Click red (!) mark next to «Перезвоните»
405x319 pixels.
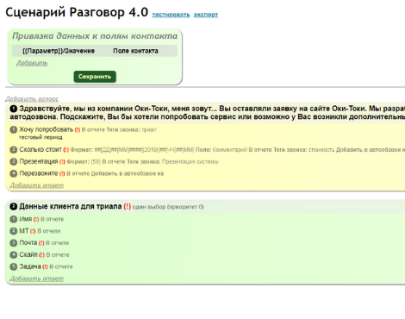pos(62,173)
